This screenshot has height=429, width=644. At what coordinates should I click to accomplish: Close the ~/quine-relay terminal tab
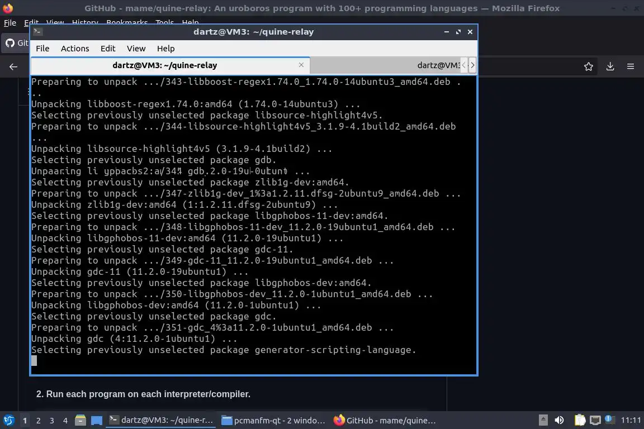pyautogui.click(x=301, y=65)
